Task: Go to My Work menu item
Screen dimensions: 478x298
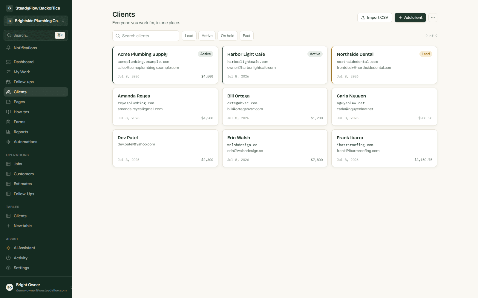Action: [36, 72]
